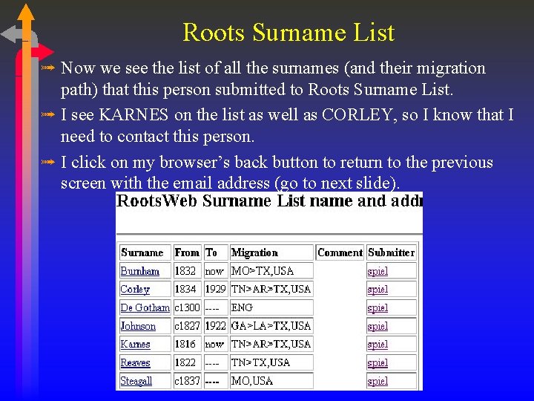
Task: Select the GA>LA>TX,USA migration cell
Action: 271,326
